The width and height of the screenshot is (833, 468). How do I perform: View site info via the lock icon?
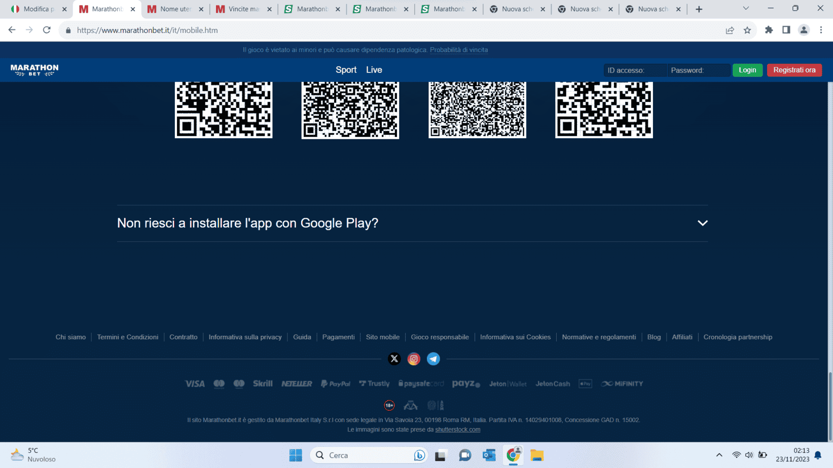68,30
